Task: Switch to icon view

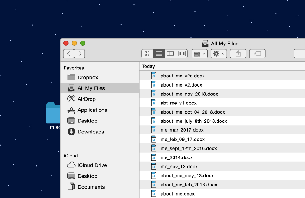Action: pos(147,54)
